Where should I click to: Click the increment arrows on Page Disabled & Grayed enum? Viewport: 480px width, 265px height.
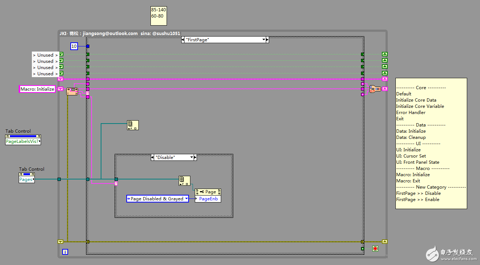point(129,199)
